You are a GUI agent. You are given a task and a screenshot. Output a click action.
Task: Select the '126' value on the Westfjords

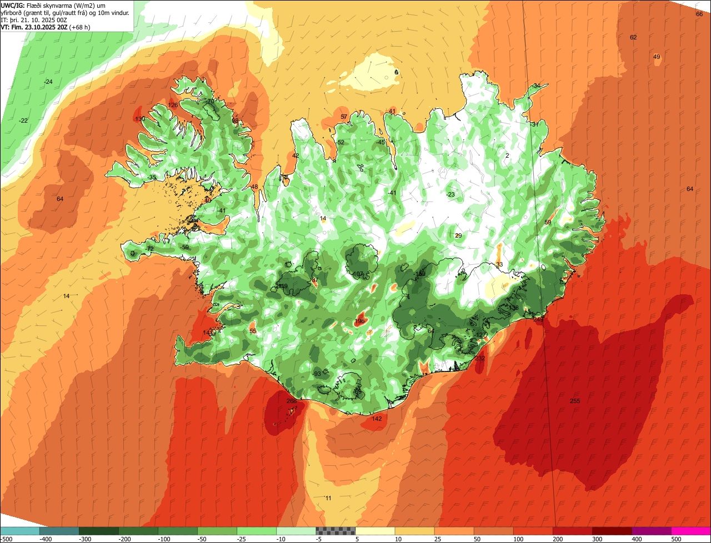click(173, 105)
